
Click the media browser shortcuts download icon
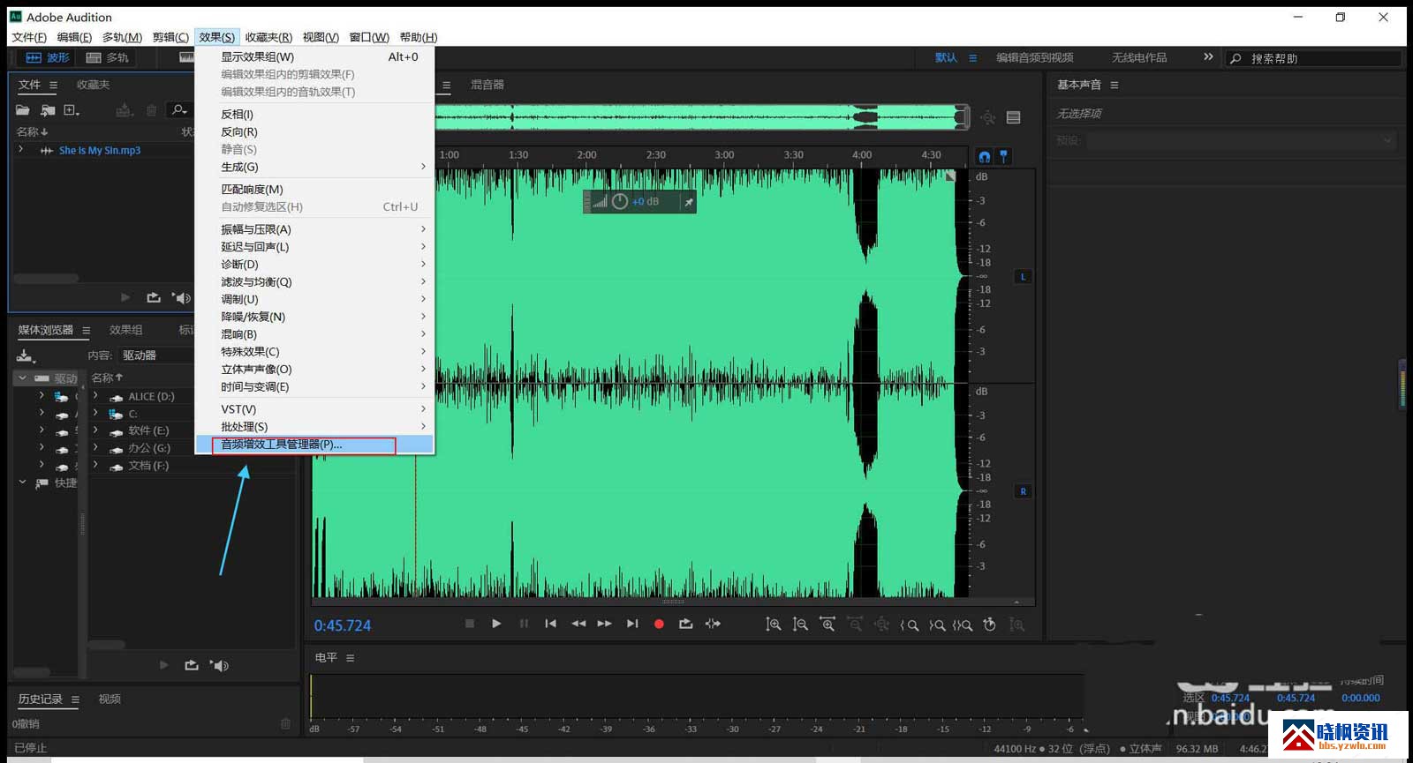tap(26, 355)
